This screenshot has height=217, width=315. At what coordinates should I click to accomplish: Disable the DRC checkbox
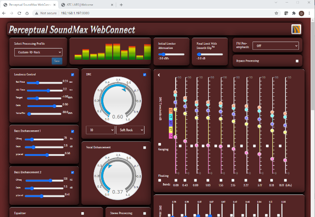click(144, 74)
